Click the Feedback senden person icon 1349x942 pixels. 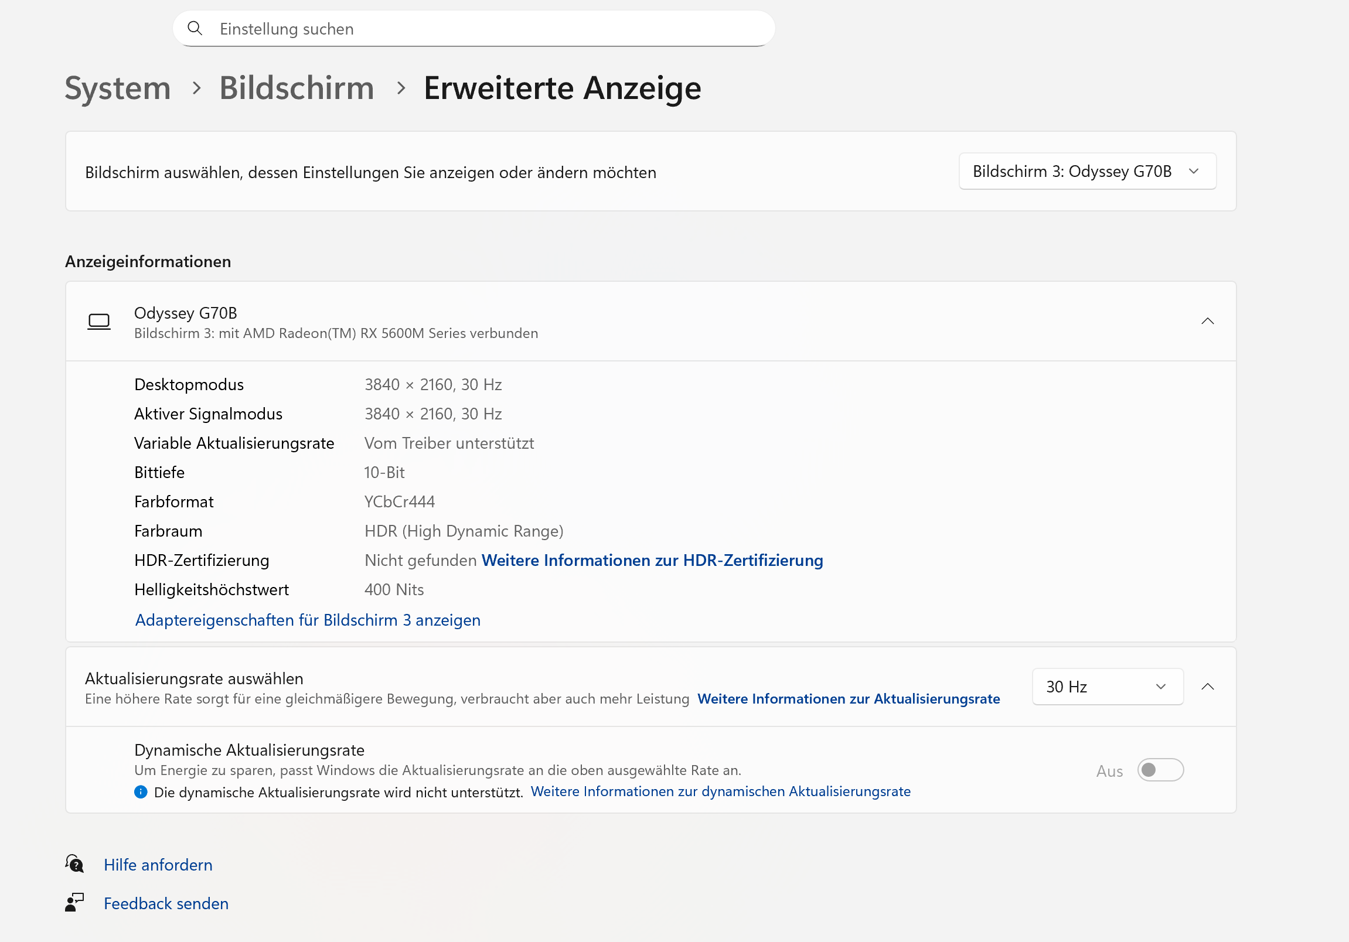pos(74,903)
